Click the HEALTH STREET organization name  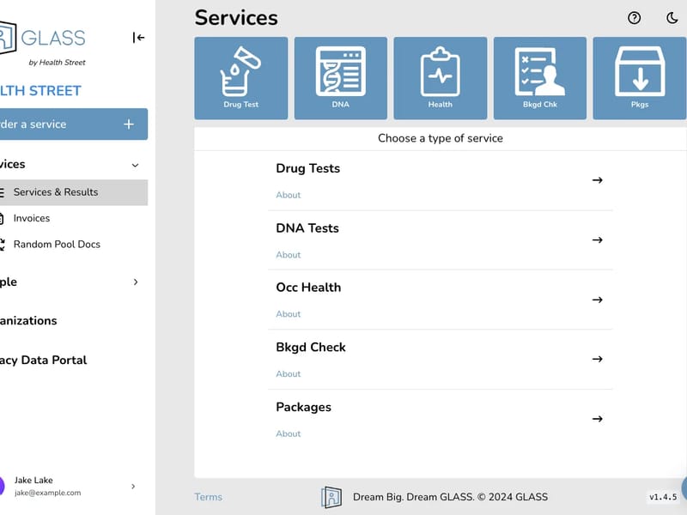point(40,91)
